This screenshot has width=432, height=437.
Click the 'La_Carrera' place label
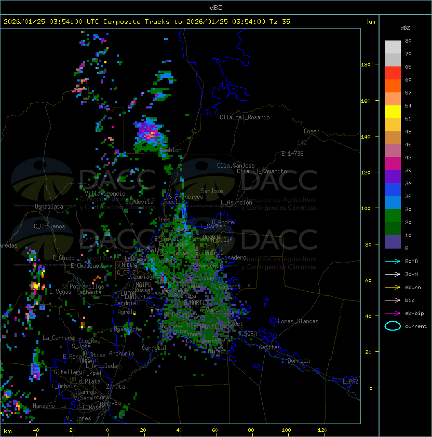59,338
